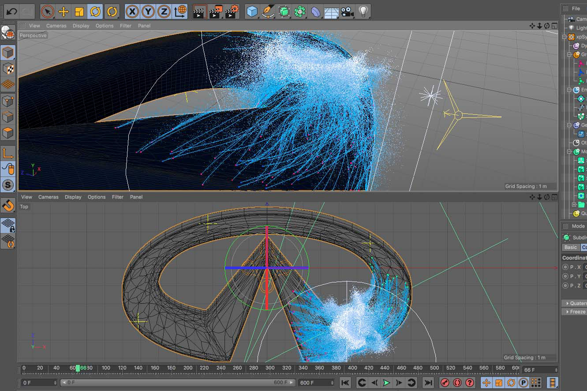This screenshot has height=391, width=587.
Task: Toggle Locked Workplane grid icon
Action: point(8,225)
